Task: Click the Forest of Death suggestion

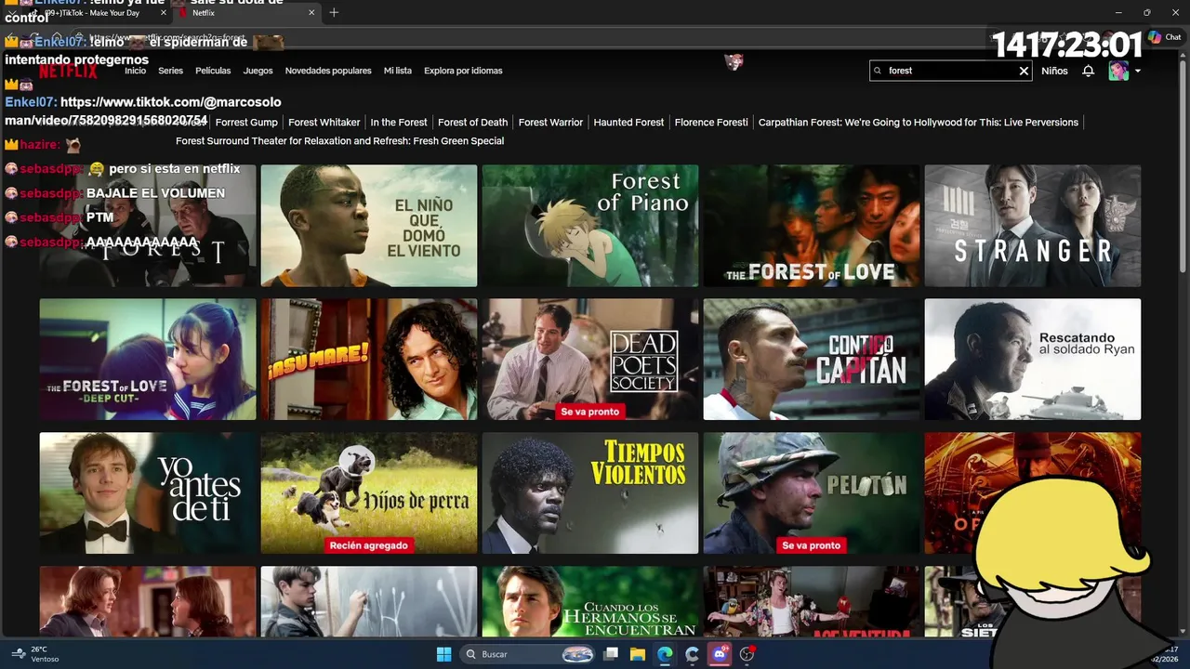Action: tap(473, 123)
